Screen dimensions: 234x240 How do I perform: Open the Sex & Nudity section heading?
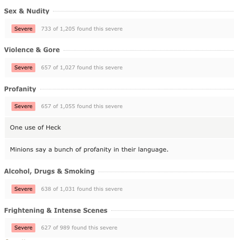27,11
